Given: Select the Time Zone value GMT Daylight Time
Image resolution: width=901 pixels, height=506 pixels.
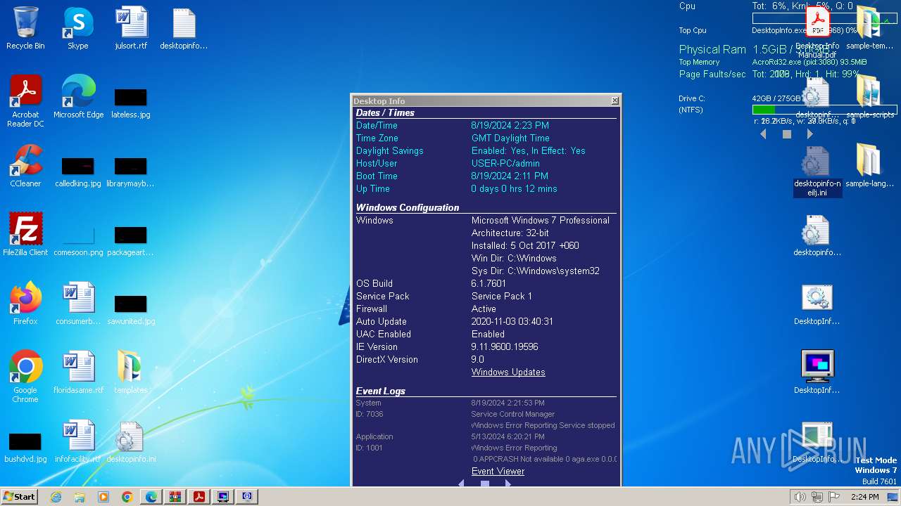Looking at the screenshot, I should coord(510,138).
